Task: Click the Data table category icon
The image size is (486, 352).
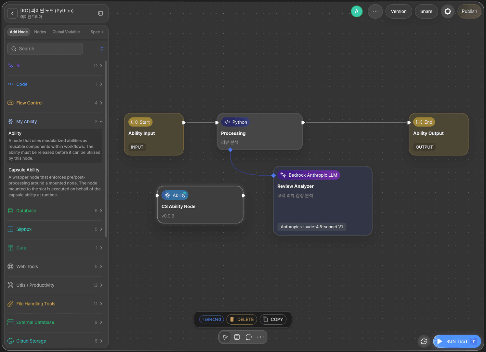Action: point(10,248)
